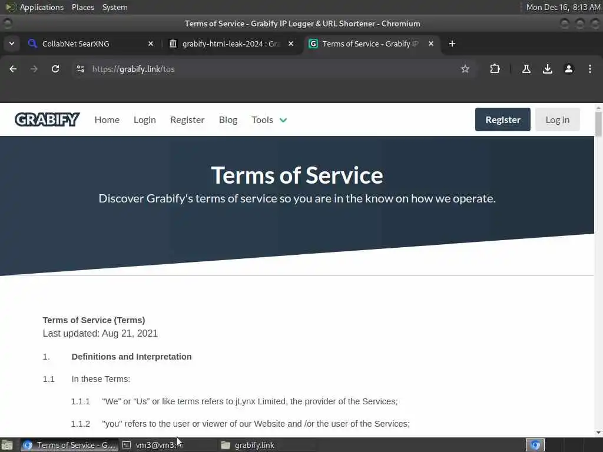Close the grabify-html-leak-2024 tab
This screenshot has height=452, width=603.
[291, 44]
